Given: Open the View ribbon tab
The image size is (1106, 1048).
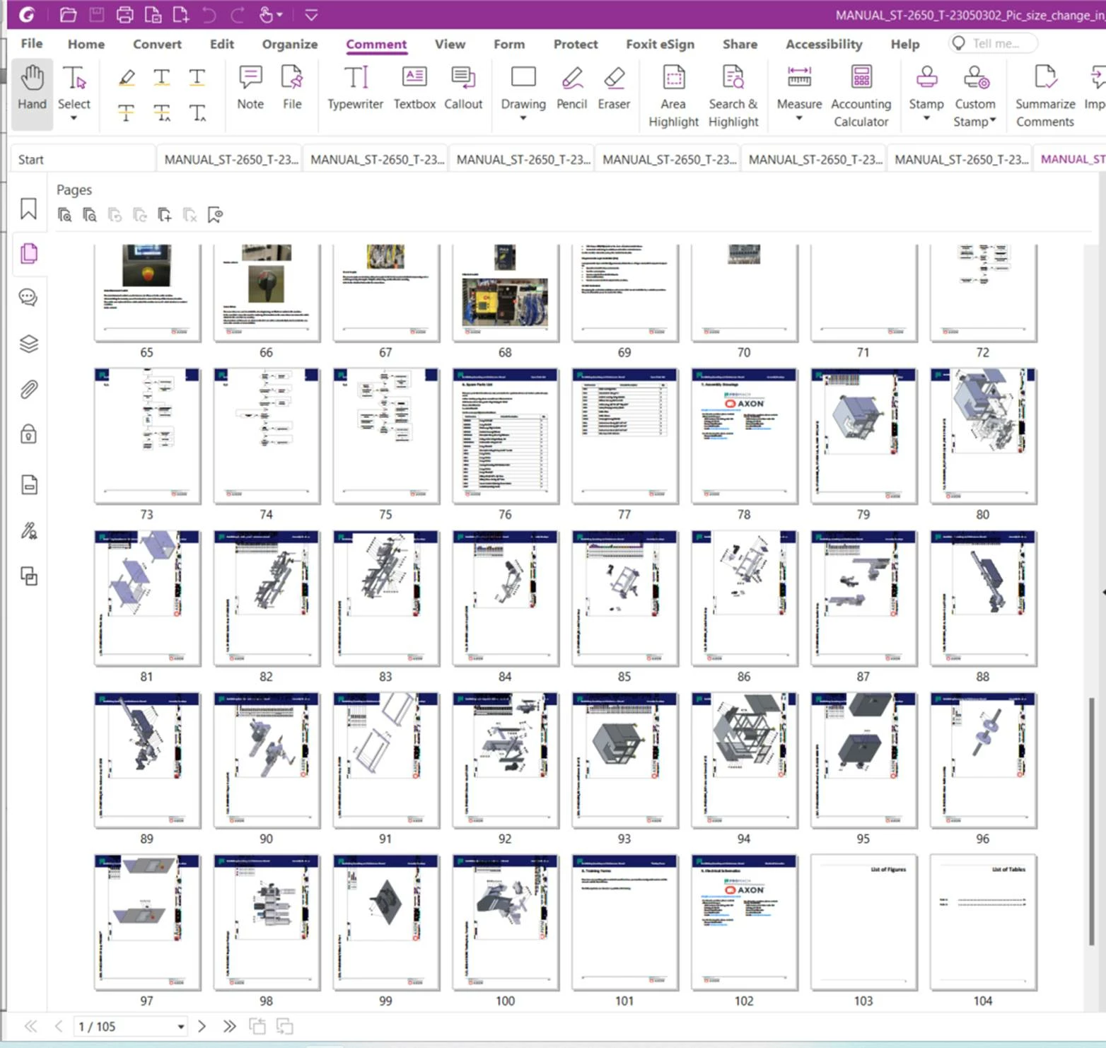Looking at the screenshot, I should point(450,44).
